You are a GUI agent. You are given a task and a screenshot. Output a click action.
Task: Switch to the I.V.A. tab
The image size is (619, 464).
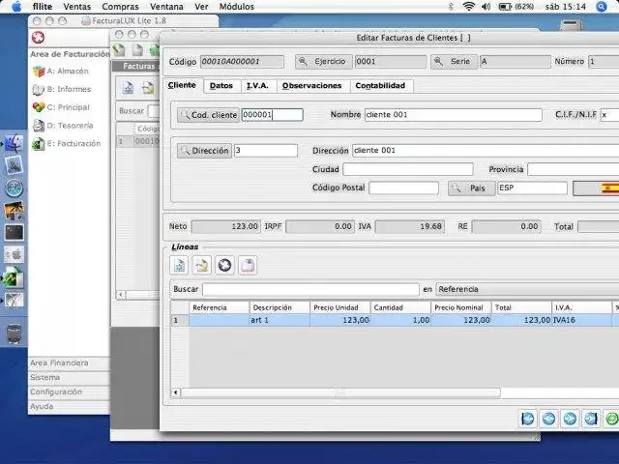coord(257,86)
